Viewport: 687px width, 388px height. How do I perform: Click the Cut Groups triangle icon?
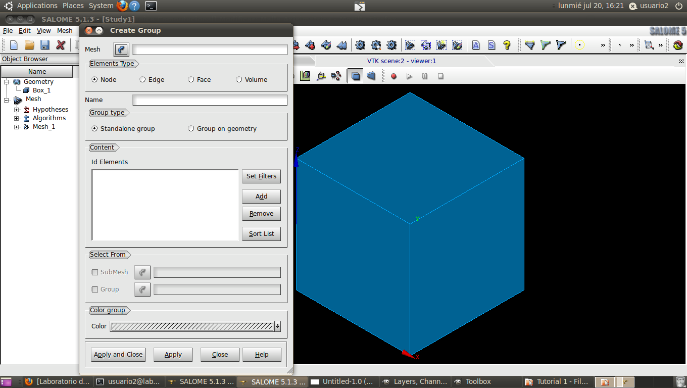click(x=561, y=45)
